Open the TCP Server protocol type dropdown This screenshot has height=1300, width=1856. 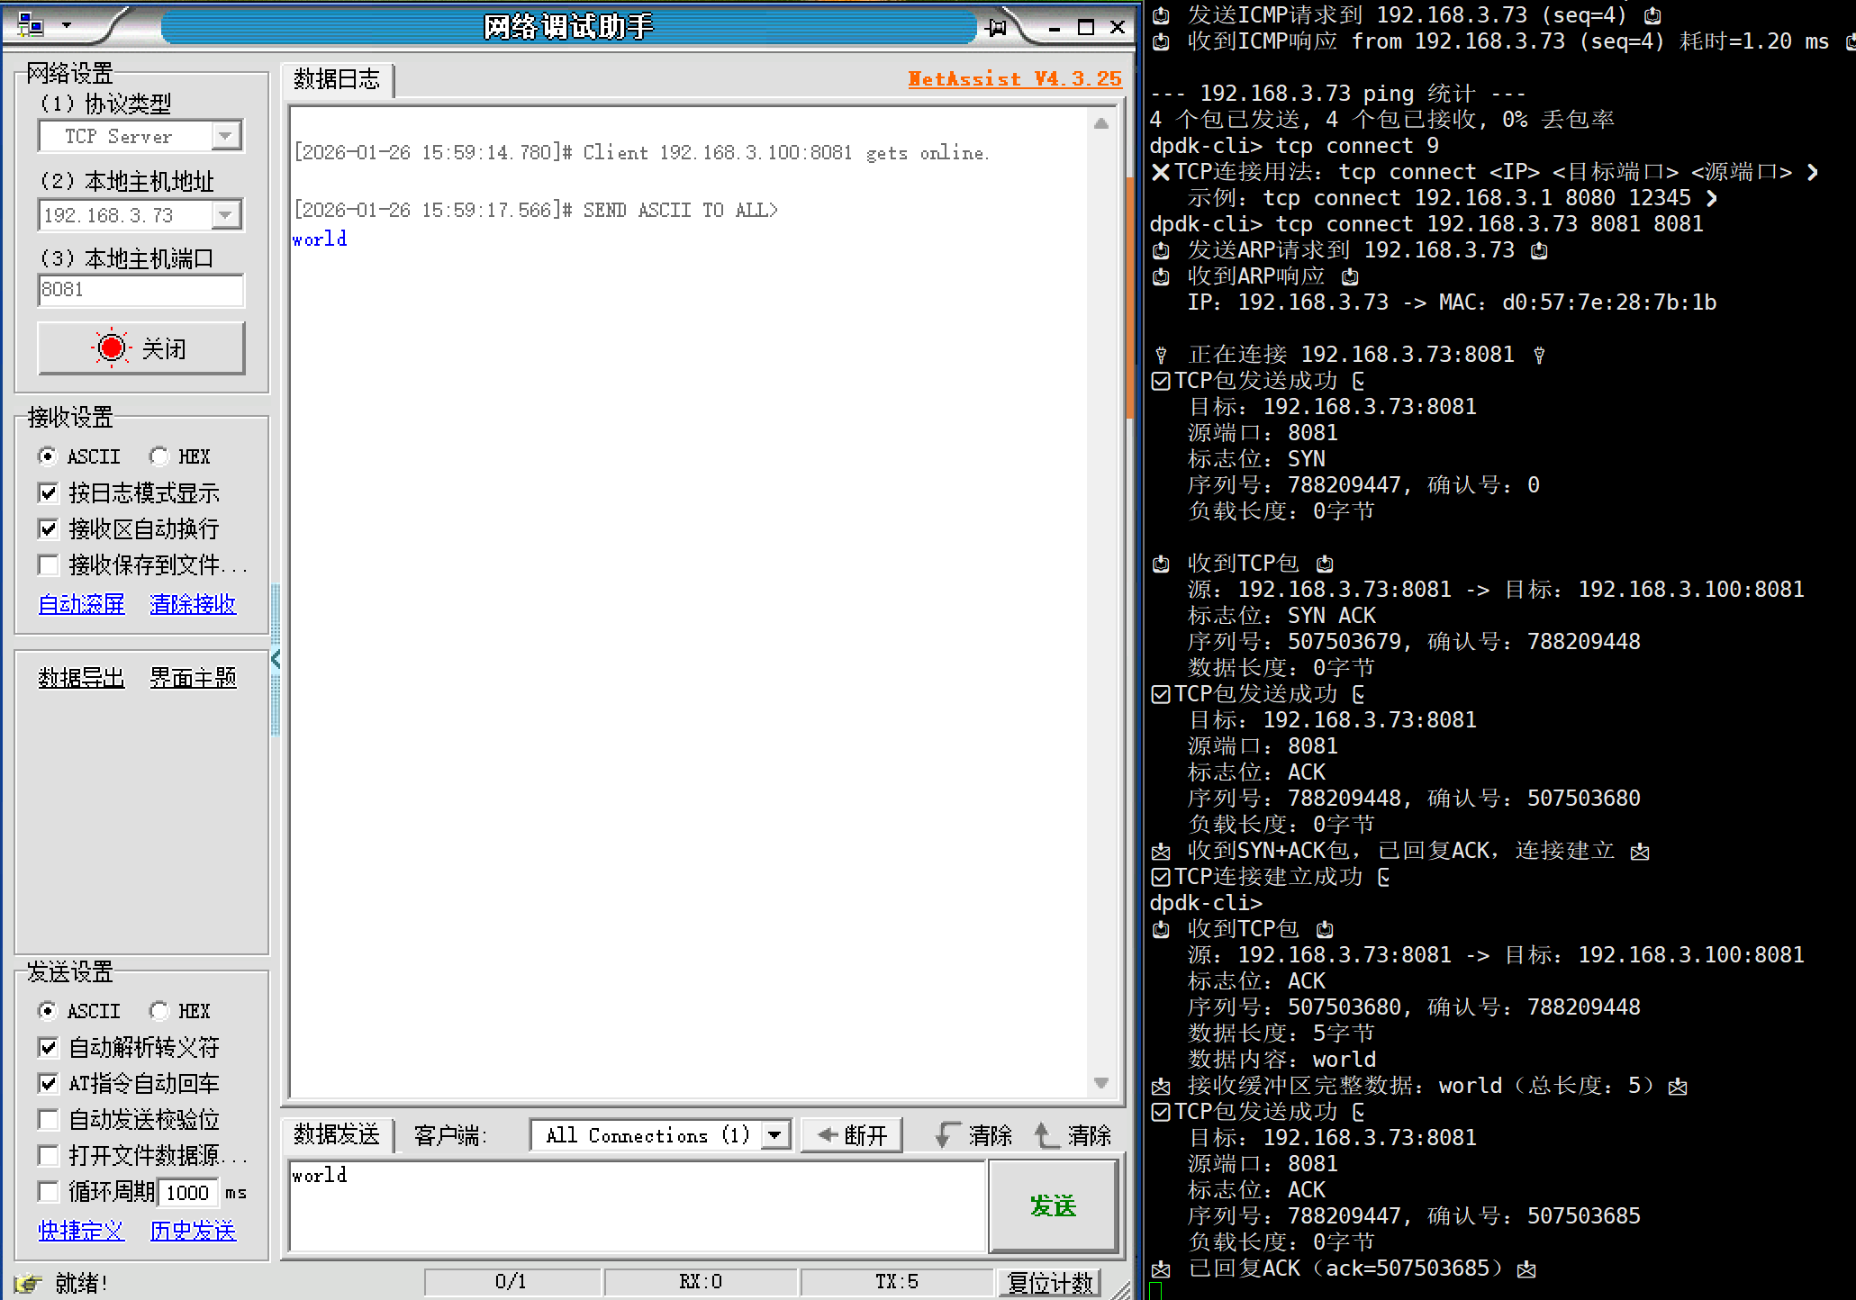[226, 136]
